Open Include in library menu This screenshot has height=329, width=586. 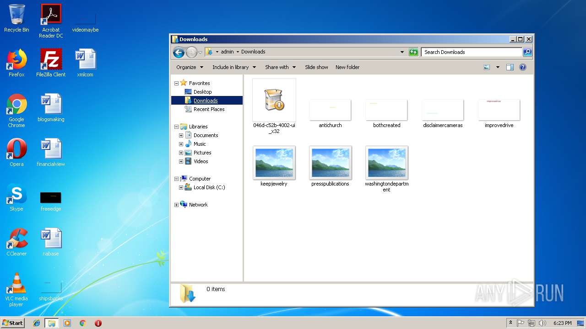click(233, 67)
